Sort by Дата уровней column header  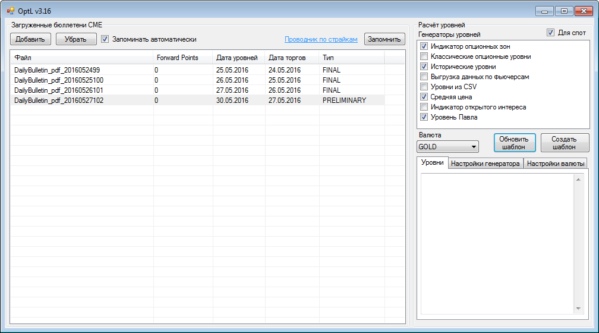[x=237, y=58]
